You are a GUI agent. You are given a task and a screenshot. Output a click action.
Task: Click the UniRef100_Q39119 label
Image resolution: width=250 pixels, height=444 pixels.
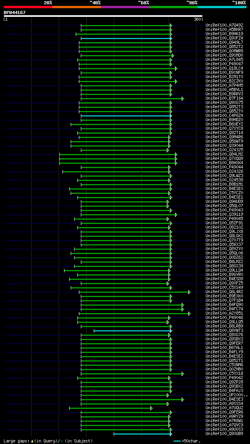click(224, 214)
